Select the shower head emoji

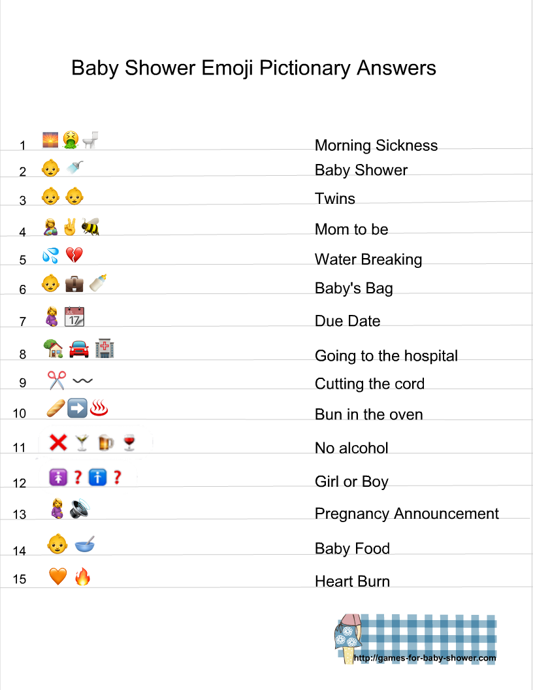(74, 168)
